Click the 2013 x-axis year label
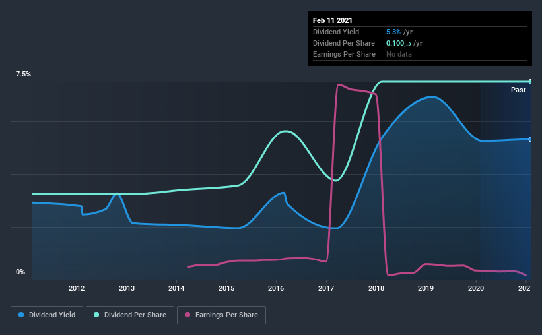The height and width of the screenshot is (335, 542). (127, 288)
